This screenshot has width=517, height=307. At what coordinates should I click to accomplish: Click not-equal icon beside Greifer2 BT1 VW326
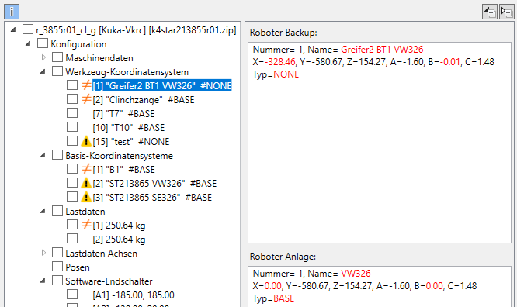coord(86,85)
